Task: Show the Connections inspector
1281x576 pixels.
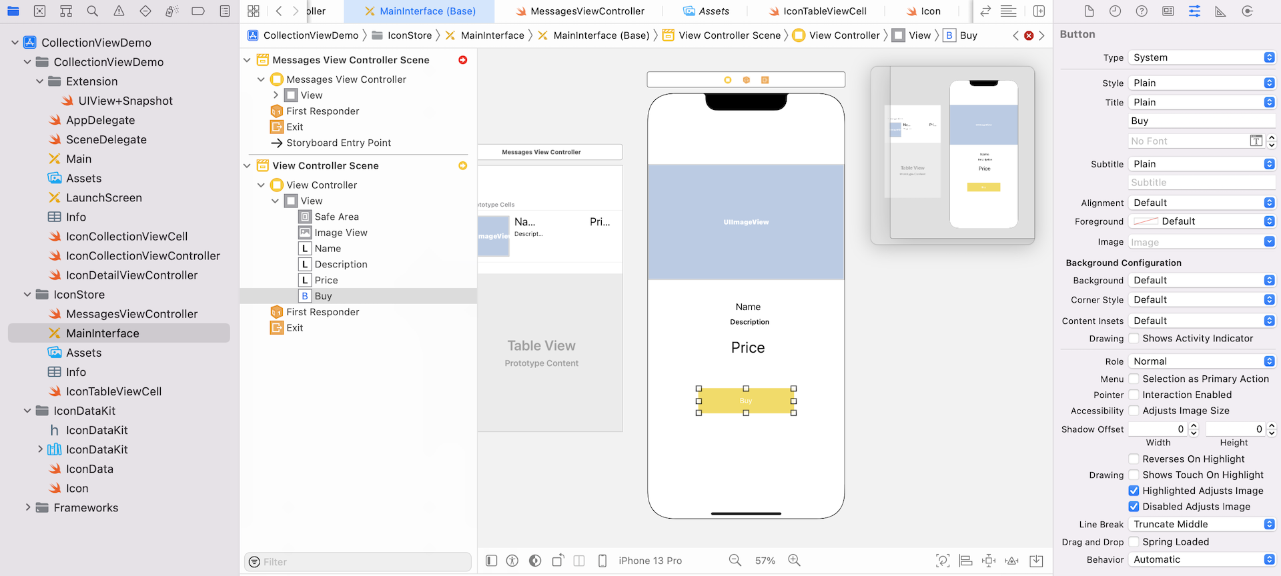Action: [x=1247, y=11]
